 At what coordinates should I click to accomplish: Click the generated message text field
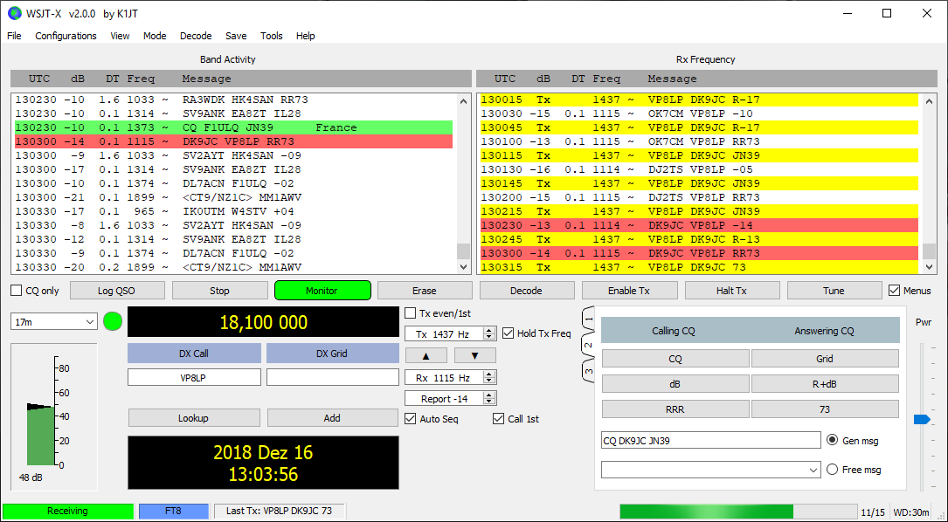click(x=711, y=441)
